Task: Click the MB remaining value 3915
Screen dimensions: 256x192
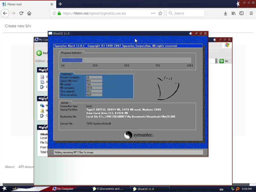Action: 94,88
